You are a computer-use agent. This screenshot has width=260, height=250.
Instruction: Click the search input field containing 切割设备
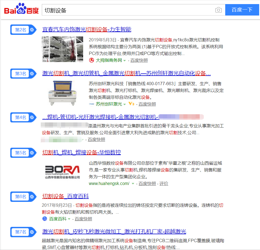click(x=133, y=10)
